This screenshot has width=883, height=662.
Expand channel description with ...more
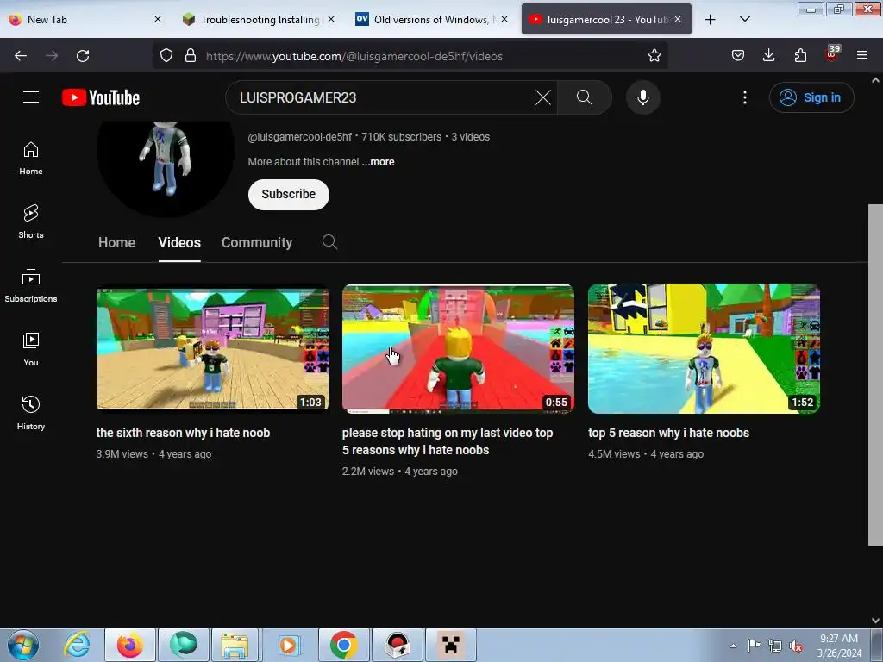tap(378, 162)
